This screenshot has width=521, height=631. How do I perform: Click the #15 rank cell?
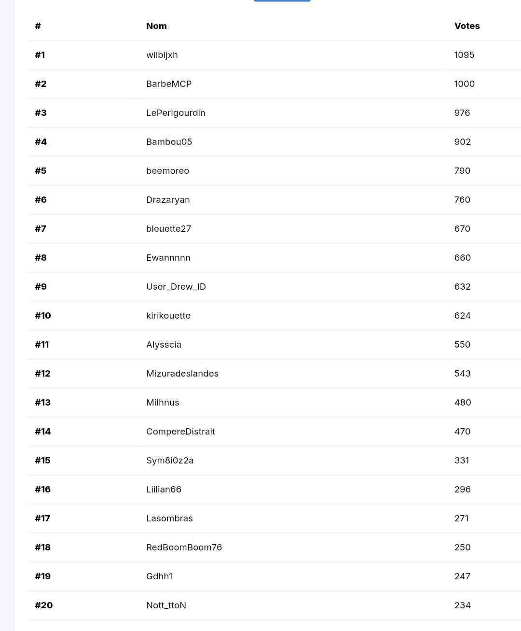[42, 461]
